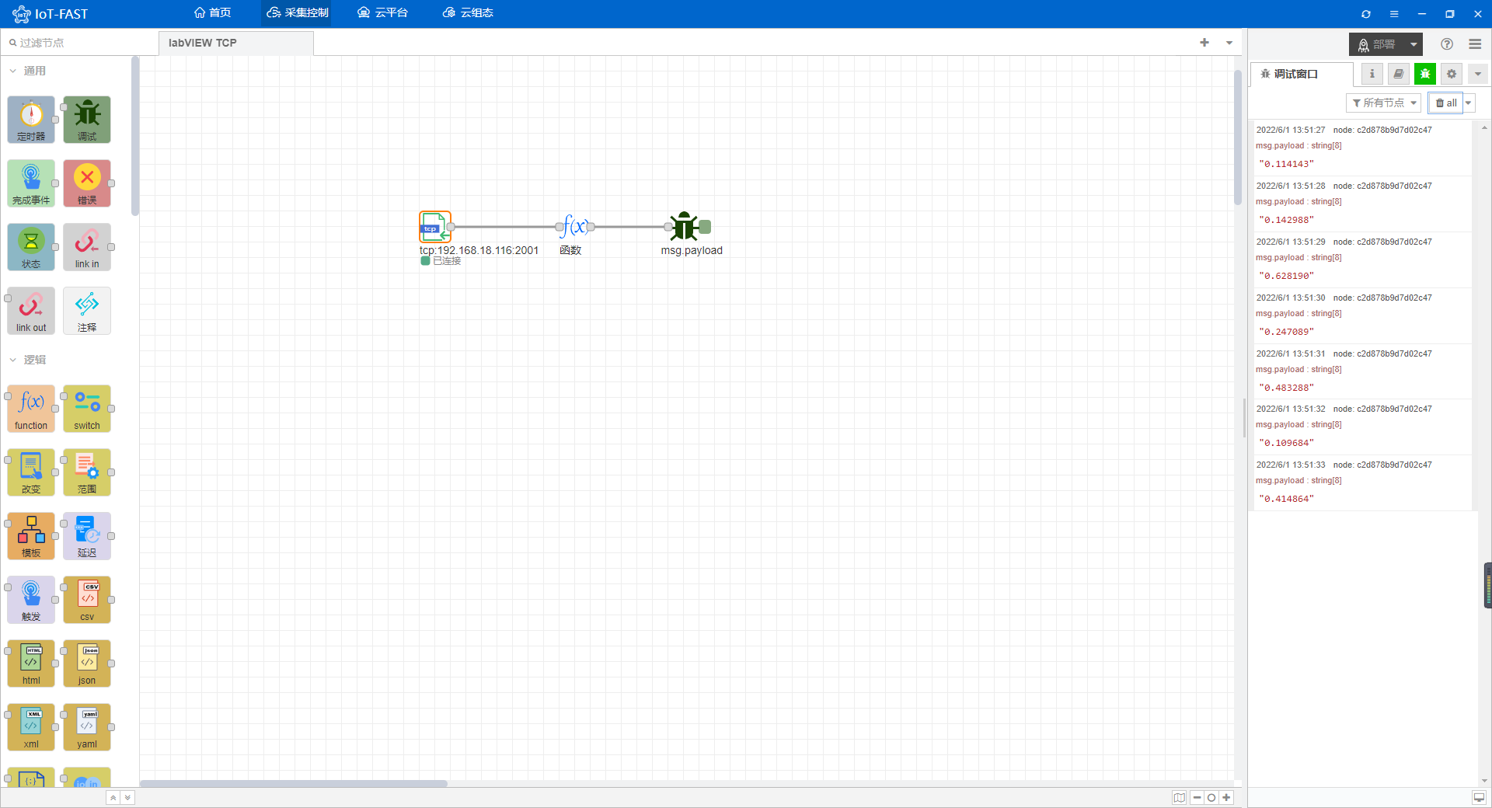Open the green debug sidebar tab
This screenshot has width=1492, height=808.
pyautogui.click(x=1425, y=74)
